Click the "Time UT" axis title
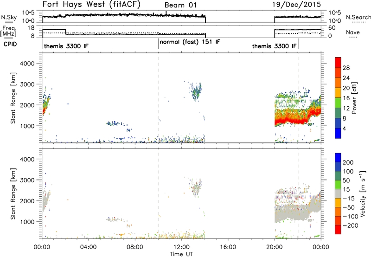 click(x=181, y=254)
